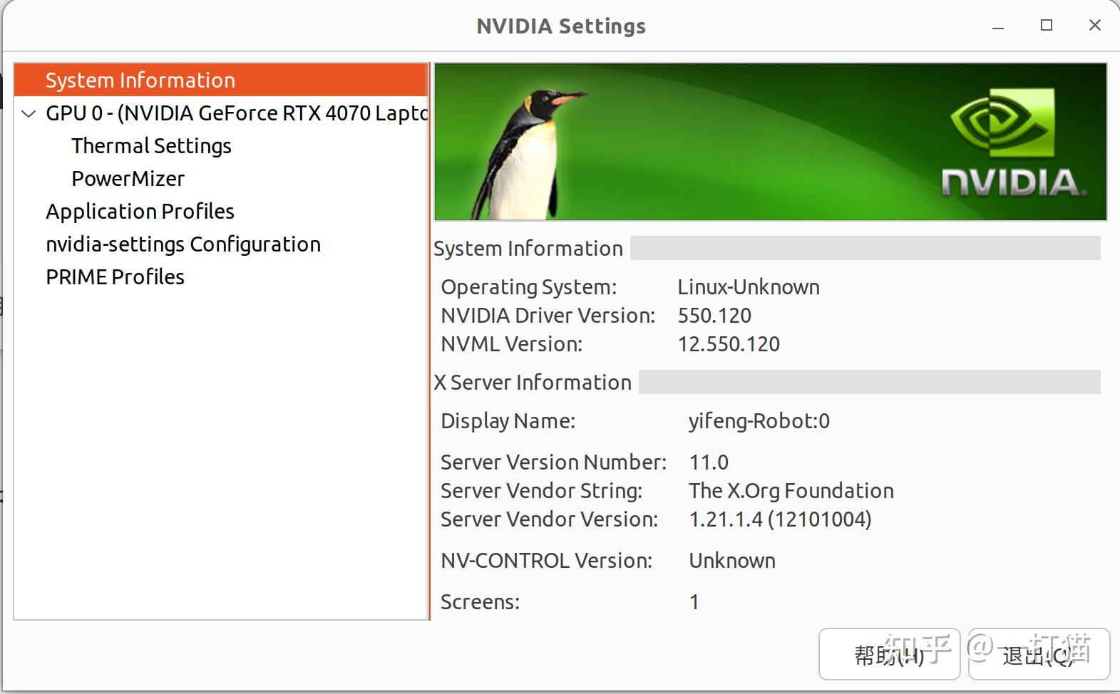1120x694 pixels.
Task: Click the X Server Information heading
Action: 533,383
